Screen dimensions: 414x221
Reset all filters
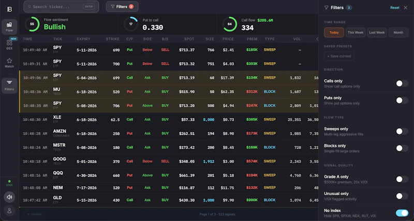395,8
